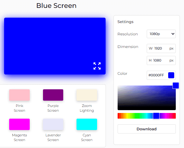Click the Settings panel title
184x148 pixels.
click(126, 22)
